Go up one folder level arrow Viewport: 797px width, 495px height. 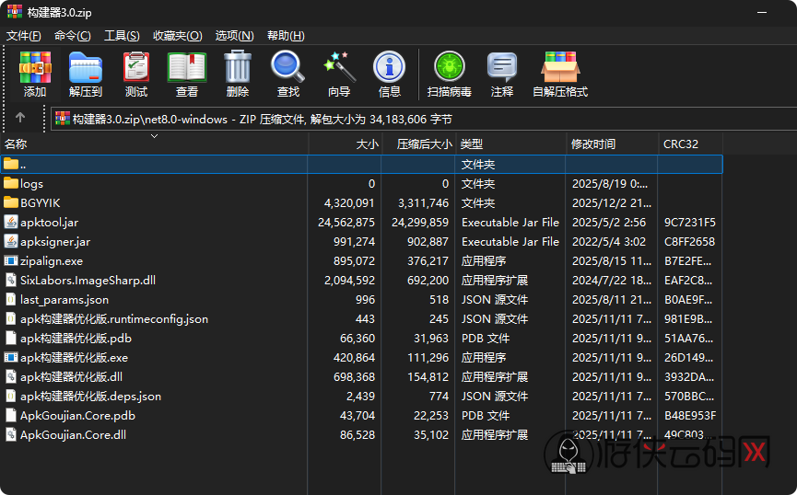coord(20,118)
